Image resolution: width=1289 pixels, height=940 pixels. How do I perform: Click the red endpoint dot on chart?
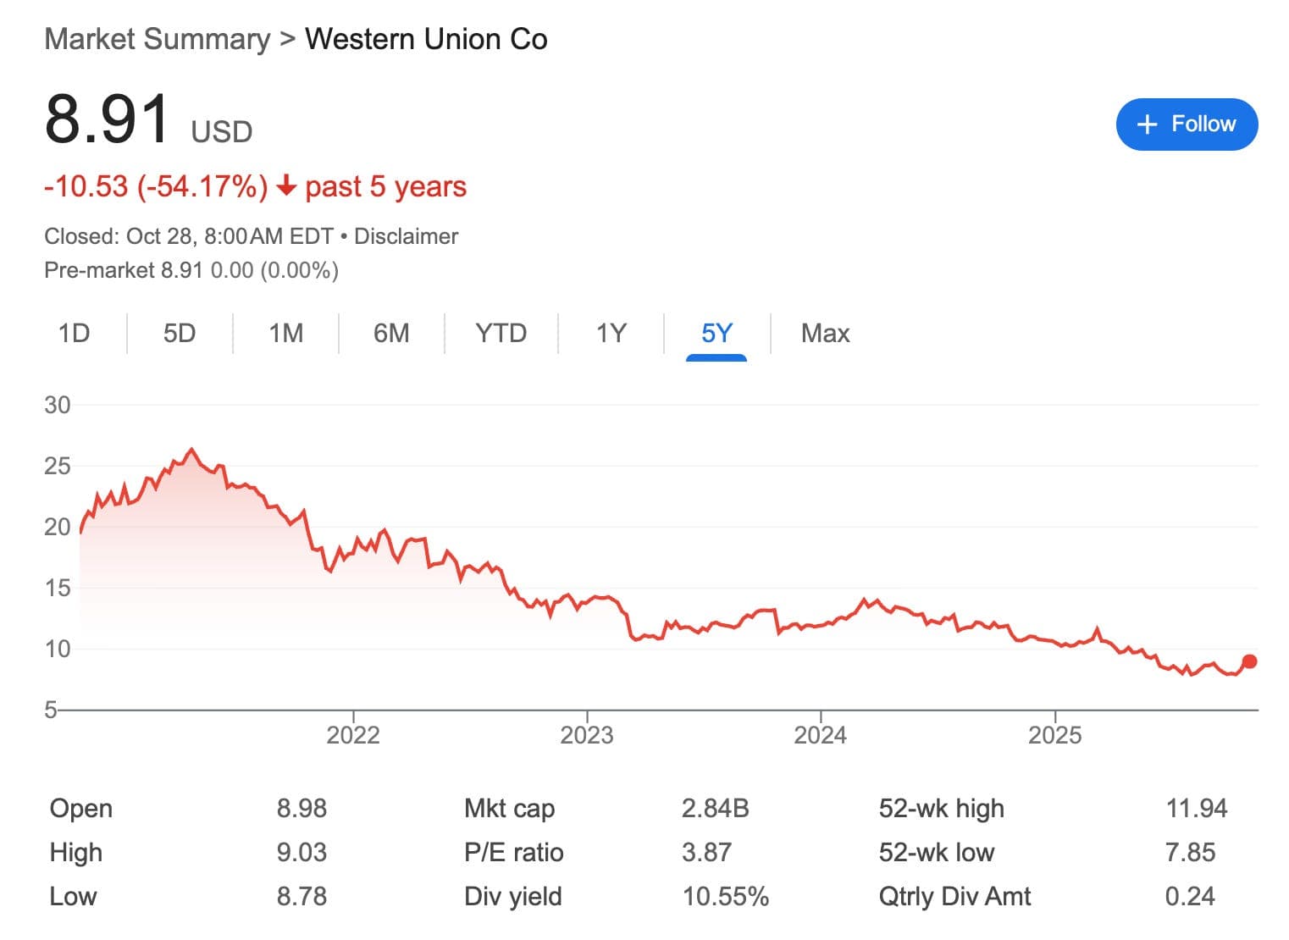(x=1249, y=661)
